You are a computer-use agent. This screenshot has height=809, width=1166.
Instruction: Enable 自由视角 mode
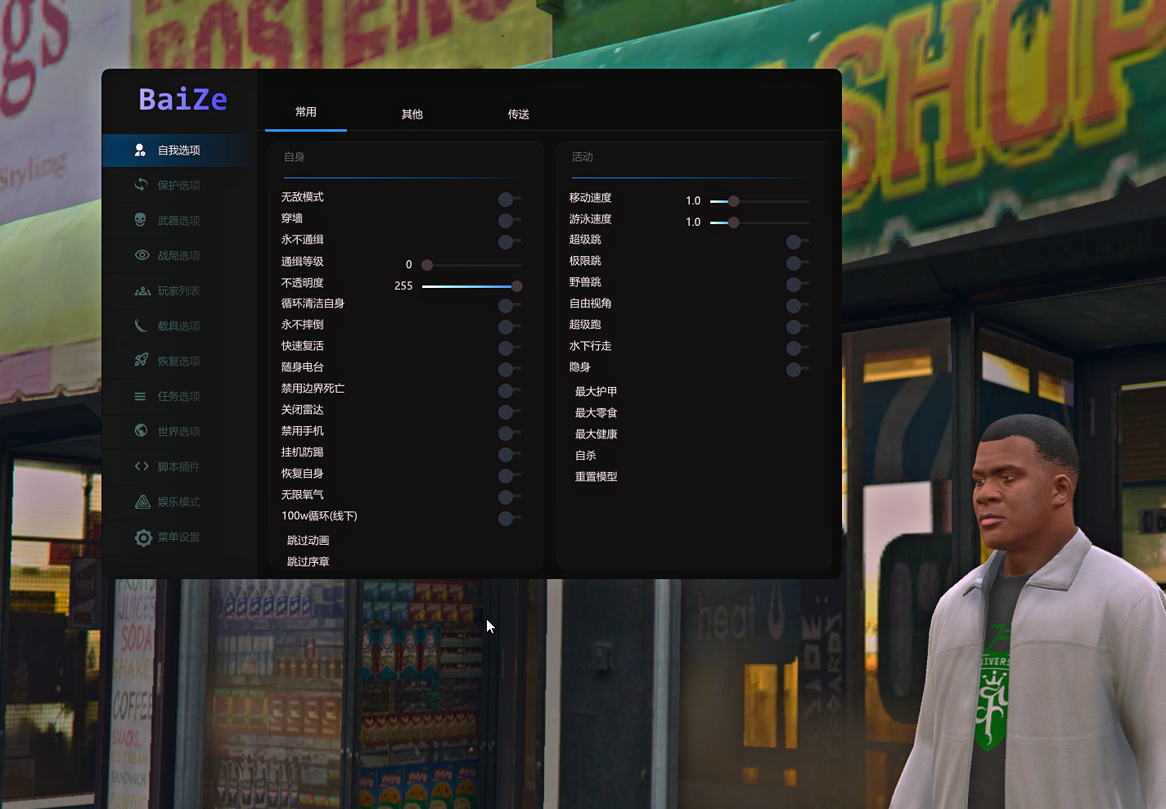pos(797,305)
